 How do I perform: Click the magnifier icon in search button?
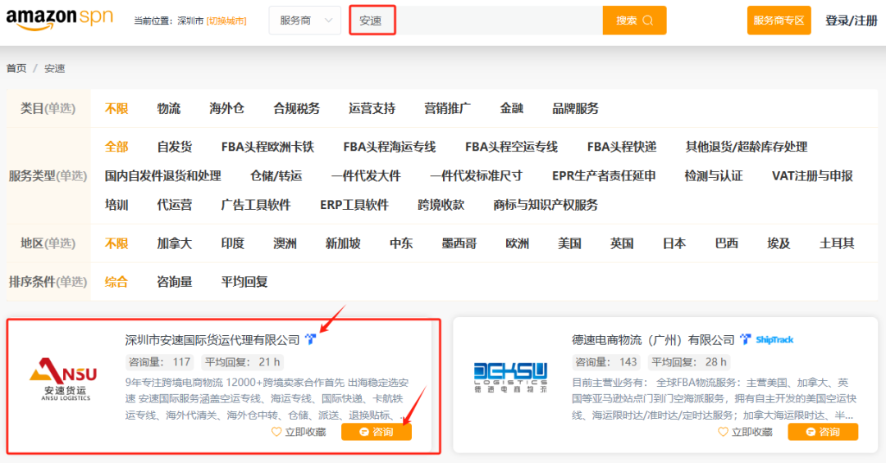point(648,20)
